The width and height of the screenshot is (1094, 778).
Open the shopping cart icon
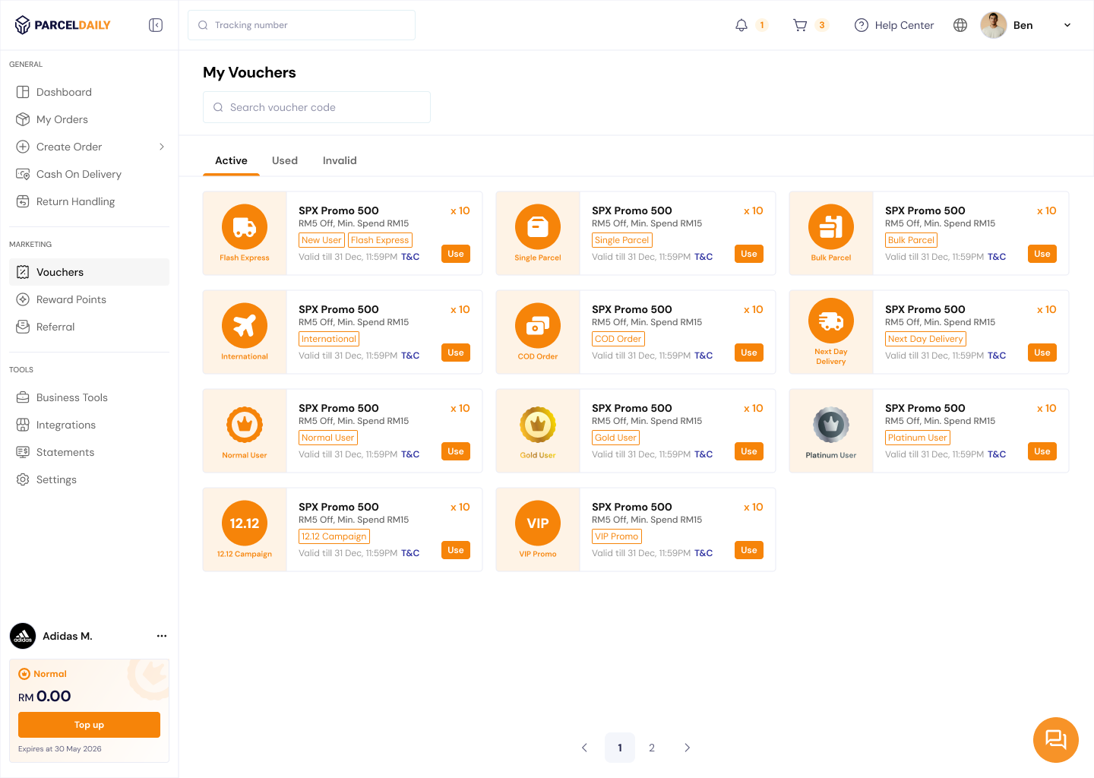[x=800, y=25]
